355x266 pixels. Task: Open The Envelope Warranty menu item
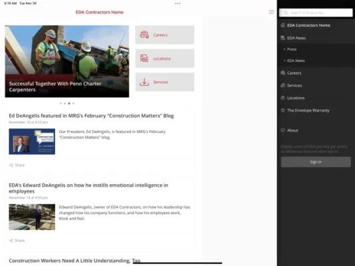click(x=316, y=110)
